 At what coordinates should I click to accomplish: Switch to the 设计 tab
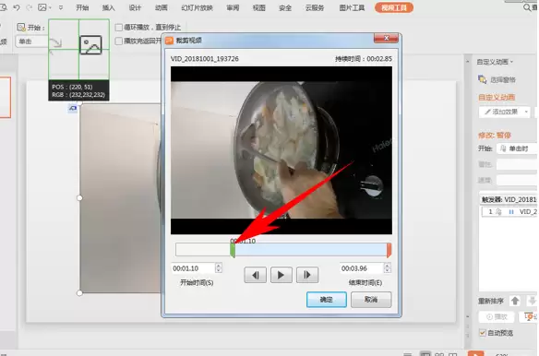coord(135,7)
